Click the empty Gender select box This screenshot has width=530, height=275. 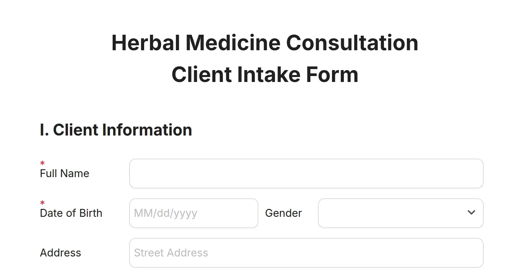click(x=381, y=213)
